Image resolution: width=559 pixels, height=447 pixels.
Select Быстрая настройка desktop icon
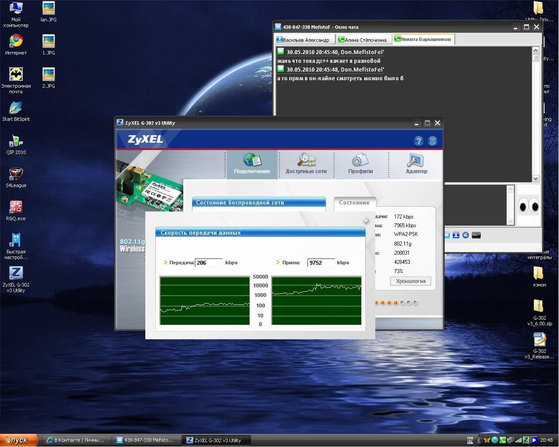click(16, 246)
